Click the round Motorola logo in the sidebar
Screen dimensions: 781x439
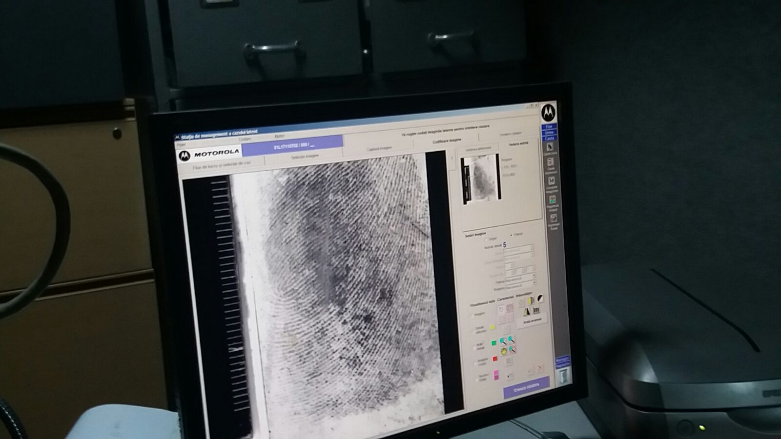[549, 113]
